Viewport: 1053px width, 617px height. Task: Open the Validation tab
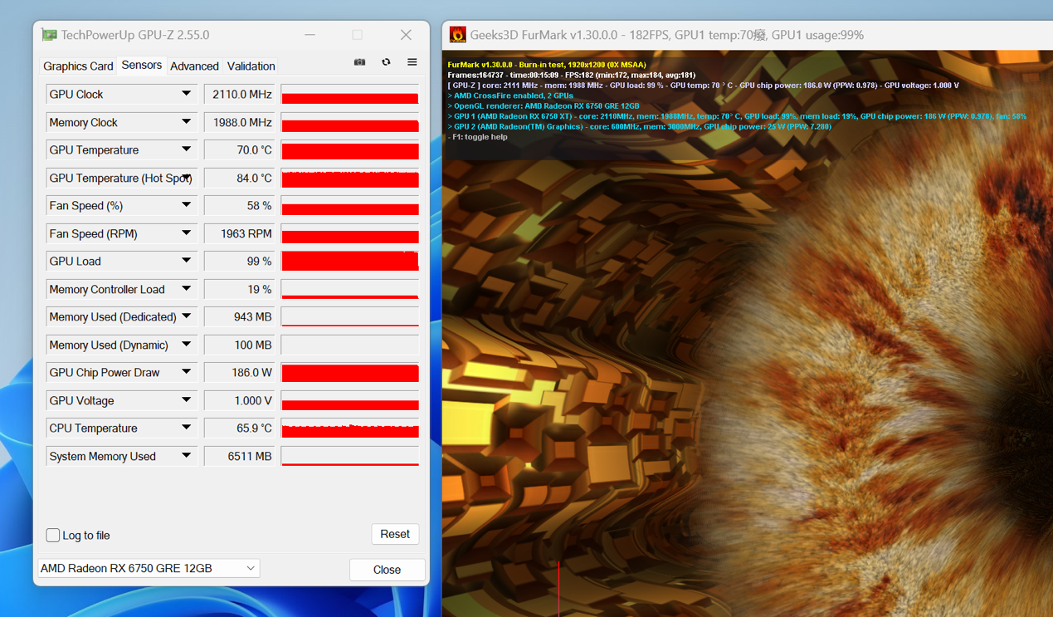coord(251,66)
